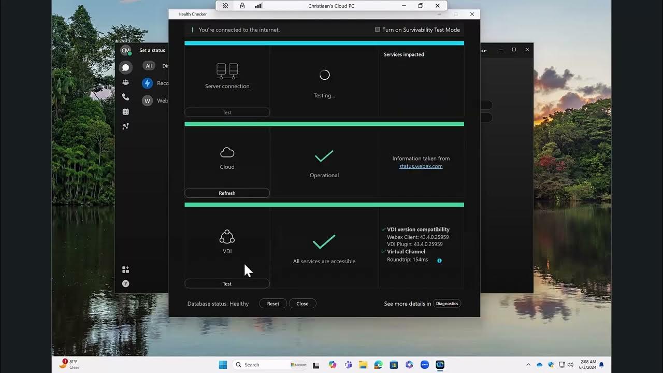Click the volume tray icon
This screenshot has height=373, width=663.
click(x=570, y=365)
